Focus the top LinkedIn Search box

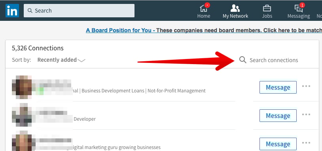pyautogui.click(x=79, y=11)
